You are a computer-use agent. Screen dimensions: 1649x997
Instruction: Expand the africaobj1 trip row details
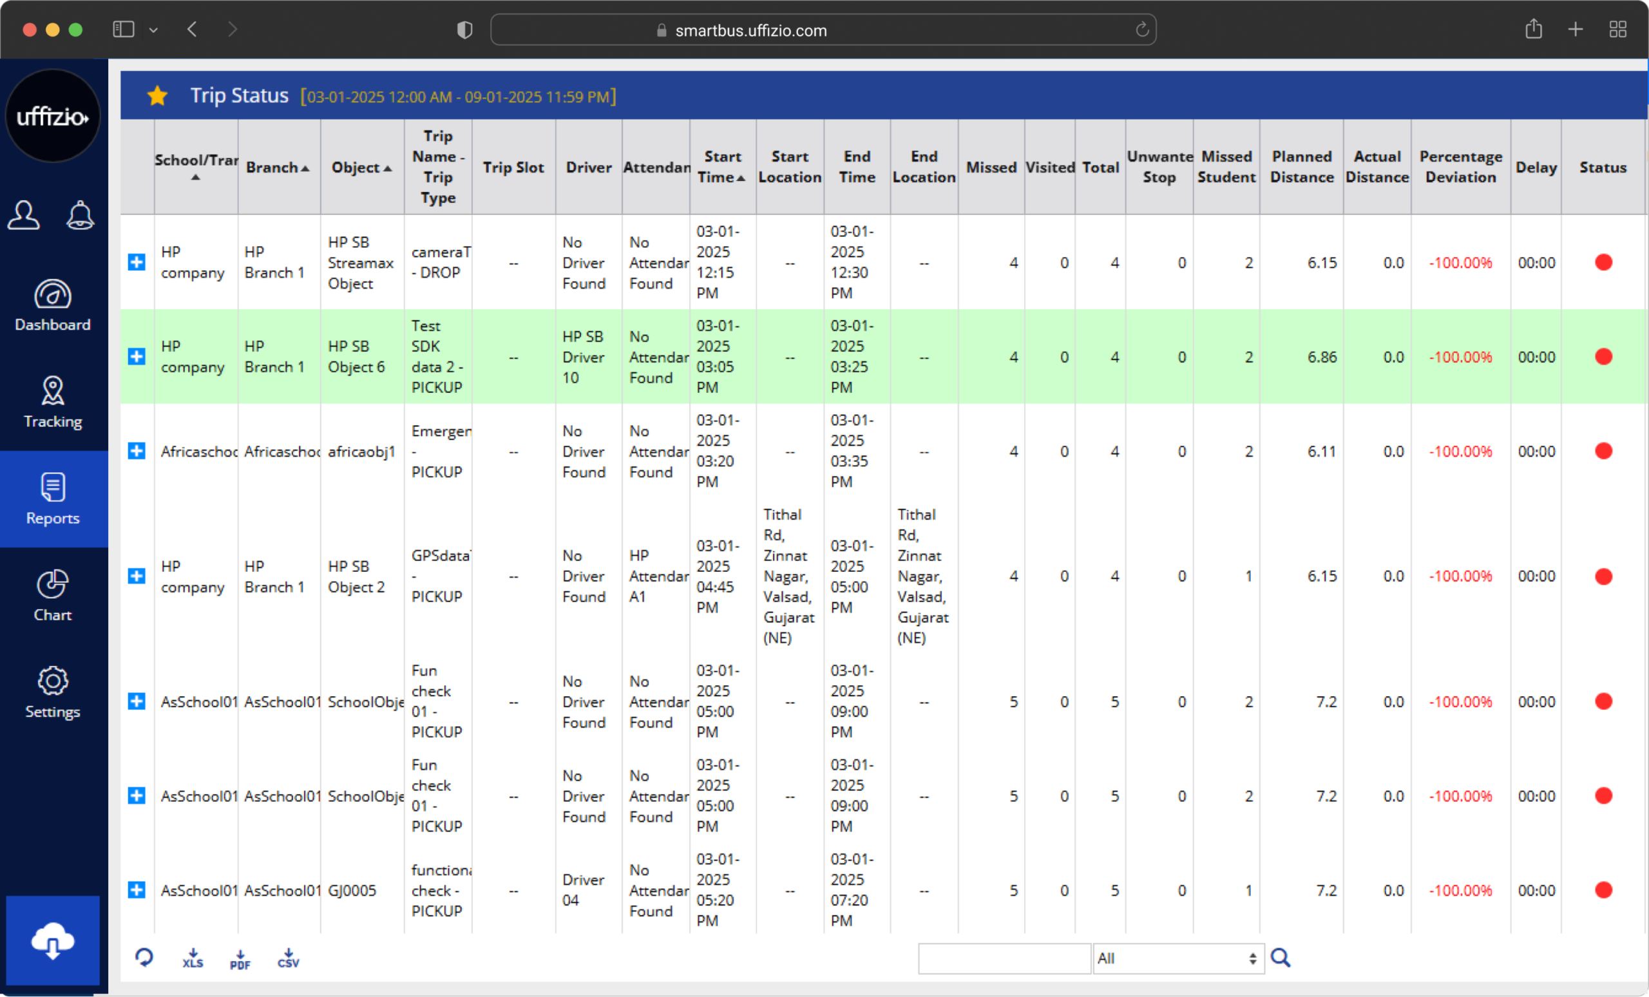[137, 451]
